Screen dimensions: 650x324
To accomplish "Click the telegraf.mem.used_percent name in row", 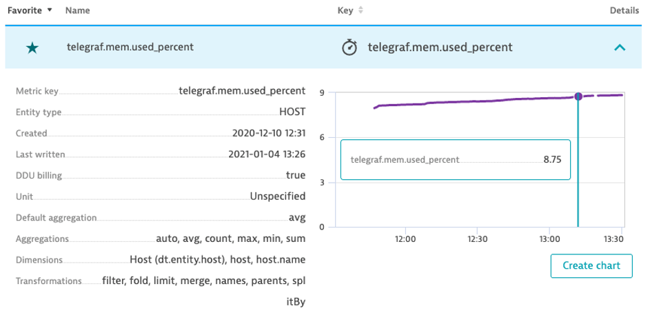I will (x=130, y=47).
